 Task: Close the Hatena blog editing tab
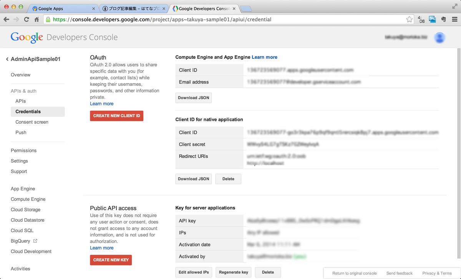click(164, 8)
